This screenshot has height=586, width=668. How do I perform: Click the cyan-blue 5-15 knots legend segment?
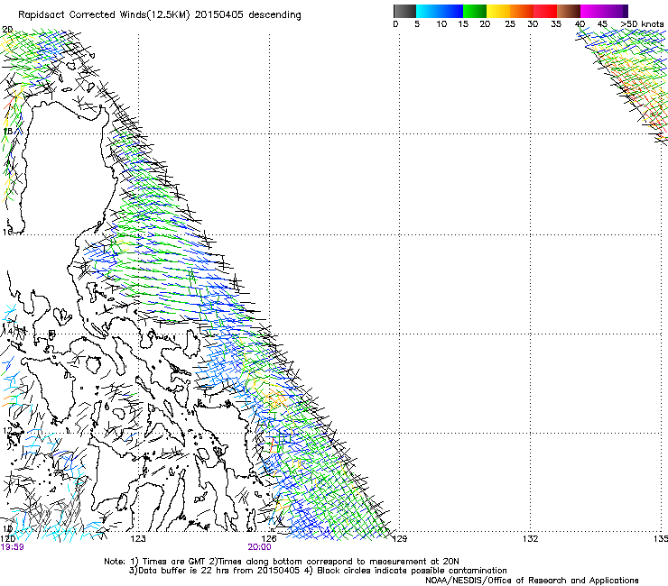coord(440,11)
